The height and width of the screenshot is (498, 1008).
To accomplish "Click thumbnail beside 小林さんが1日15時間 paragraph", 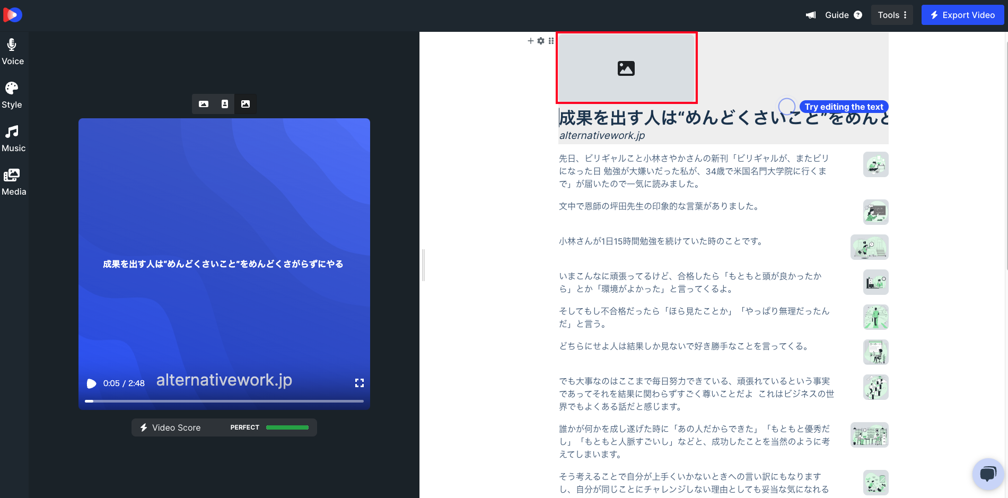I will [870, 247].
